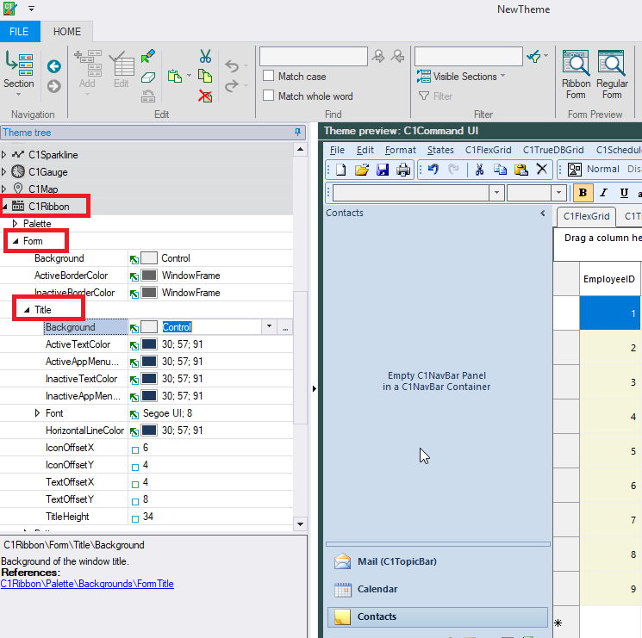Expand the Palette node

click(16, 223)
